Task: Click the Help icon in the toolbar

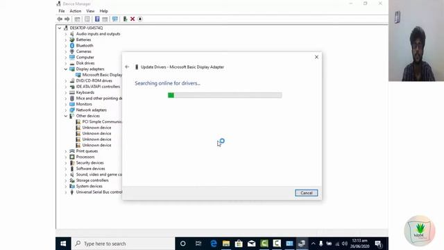Action: coord(97,19)
